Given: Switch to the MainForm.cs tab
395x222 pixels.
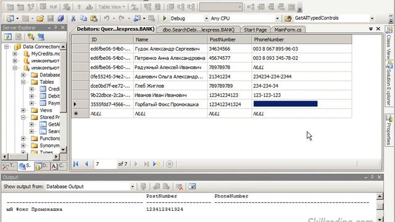Looking at the screenshot, I should coord(288,30).
